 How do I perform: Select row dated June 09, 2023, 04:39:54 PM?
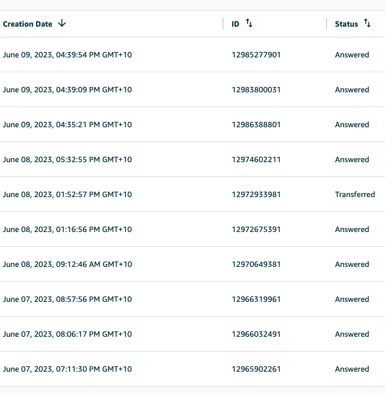click(192, 54)
